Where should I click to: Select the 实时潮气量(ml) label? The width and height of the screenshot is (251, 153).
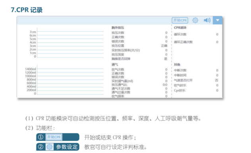click(122, 81)
